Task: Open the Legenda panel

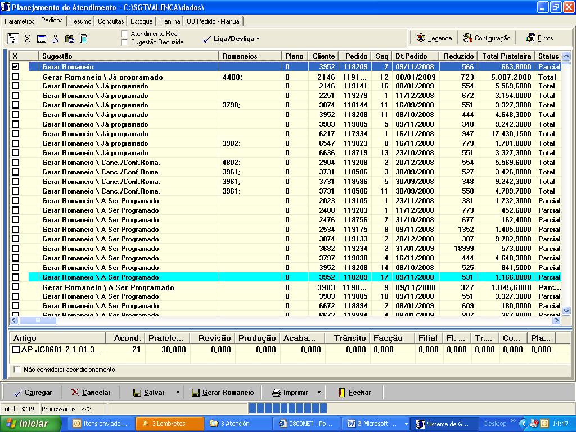Action: point(434,38)
